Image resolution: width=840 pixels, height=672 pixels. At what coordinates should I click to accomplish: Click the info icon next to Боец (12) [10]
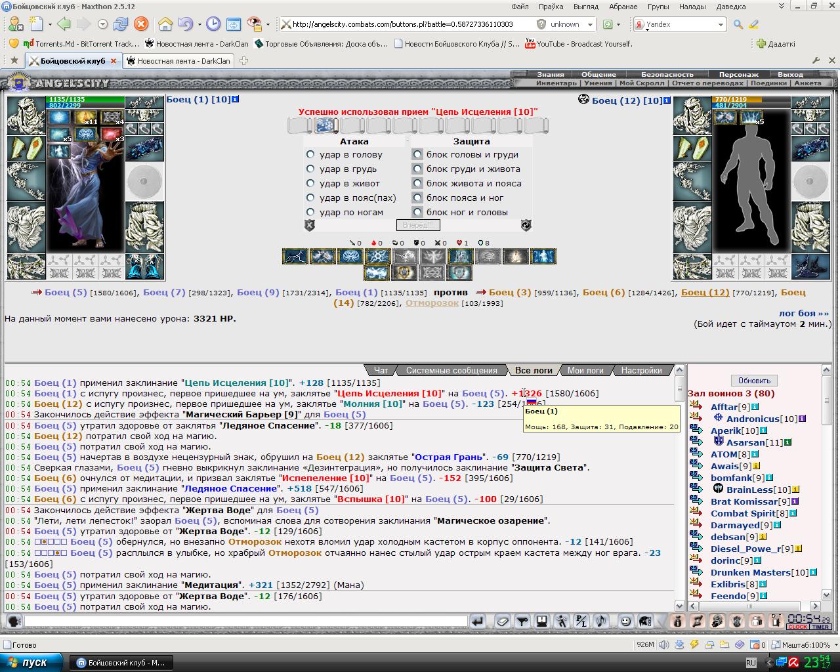[667, 100]
